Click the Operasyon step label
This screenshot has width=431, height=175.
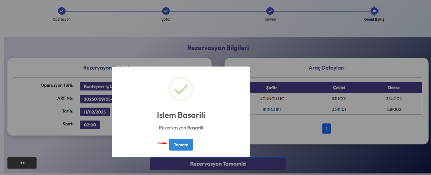tap(62, 19)
